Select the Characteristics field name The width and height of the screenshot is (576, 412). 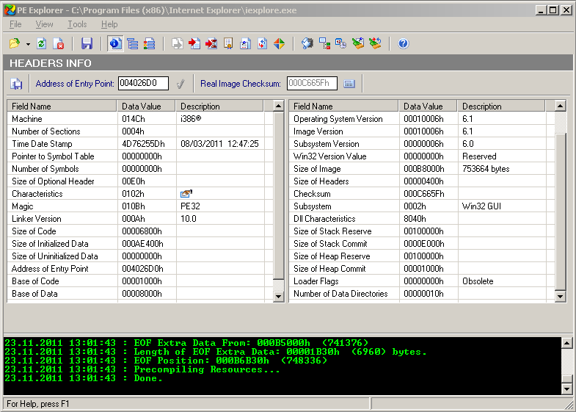click(x=37, y=194)
